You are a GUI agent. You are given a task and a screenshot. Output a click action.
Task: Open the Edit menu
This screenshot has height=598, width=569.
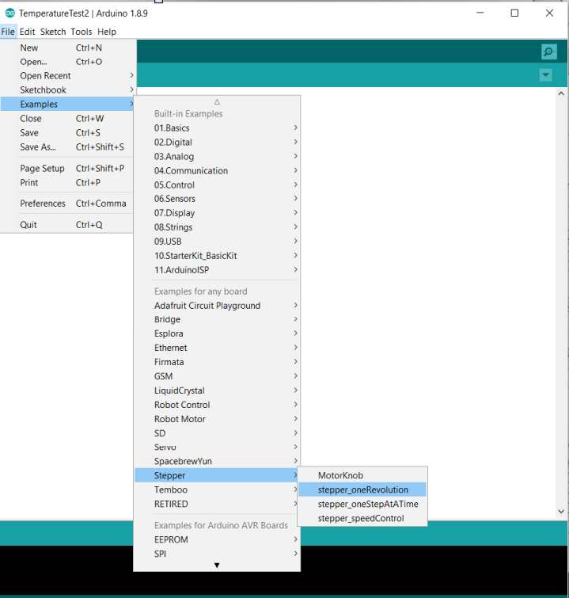[28, 32]
